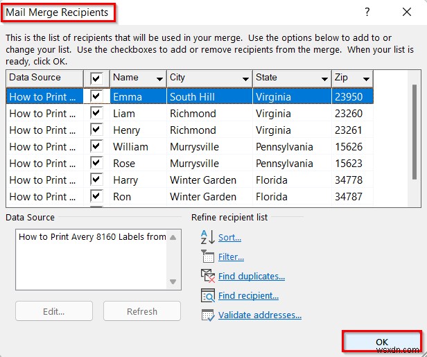The height and width of the screenshot is (357, 427).
Task: Click William's Murrysville city cell
Action: [209, 146]
